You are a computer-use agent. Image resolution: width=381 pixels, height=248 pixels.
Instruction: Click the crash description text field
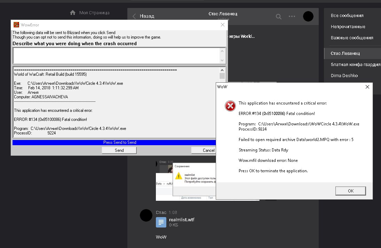116,56
